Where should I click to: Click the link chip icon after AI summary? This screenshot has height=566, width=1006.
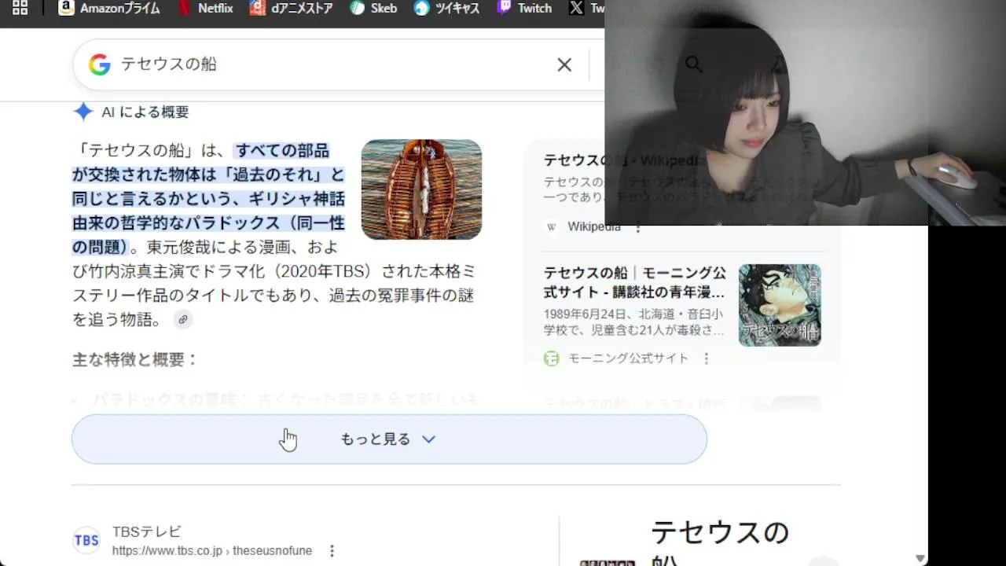pyautogui.click(x=182, y=319)
